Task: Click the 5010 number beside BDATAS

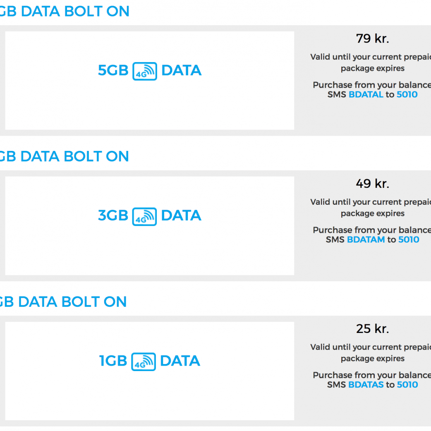Action: [x=407, y=385]
